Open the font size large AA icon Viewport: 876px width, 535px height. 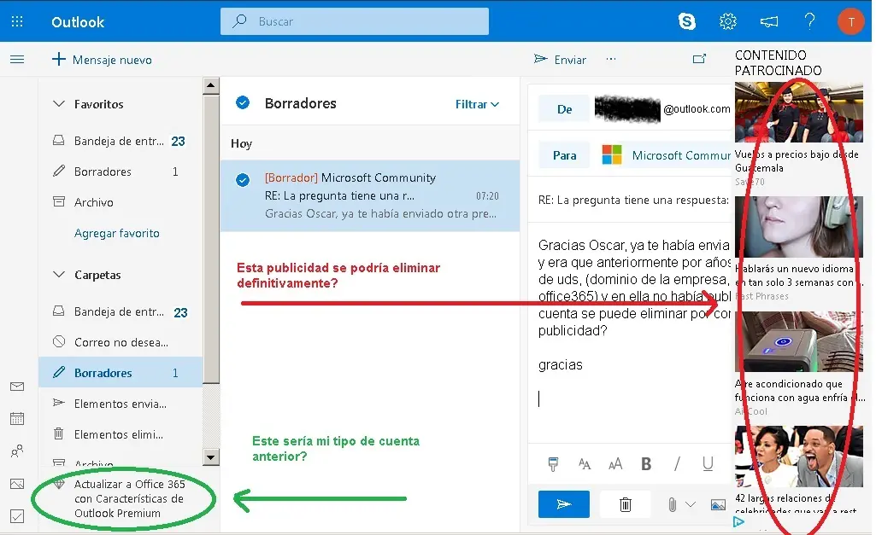(x=615, y=464)
